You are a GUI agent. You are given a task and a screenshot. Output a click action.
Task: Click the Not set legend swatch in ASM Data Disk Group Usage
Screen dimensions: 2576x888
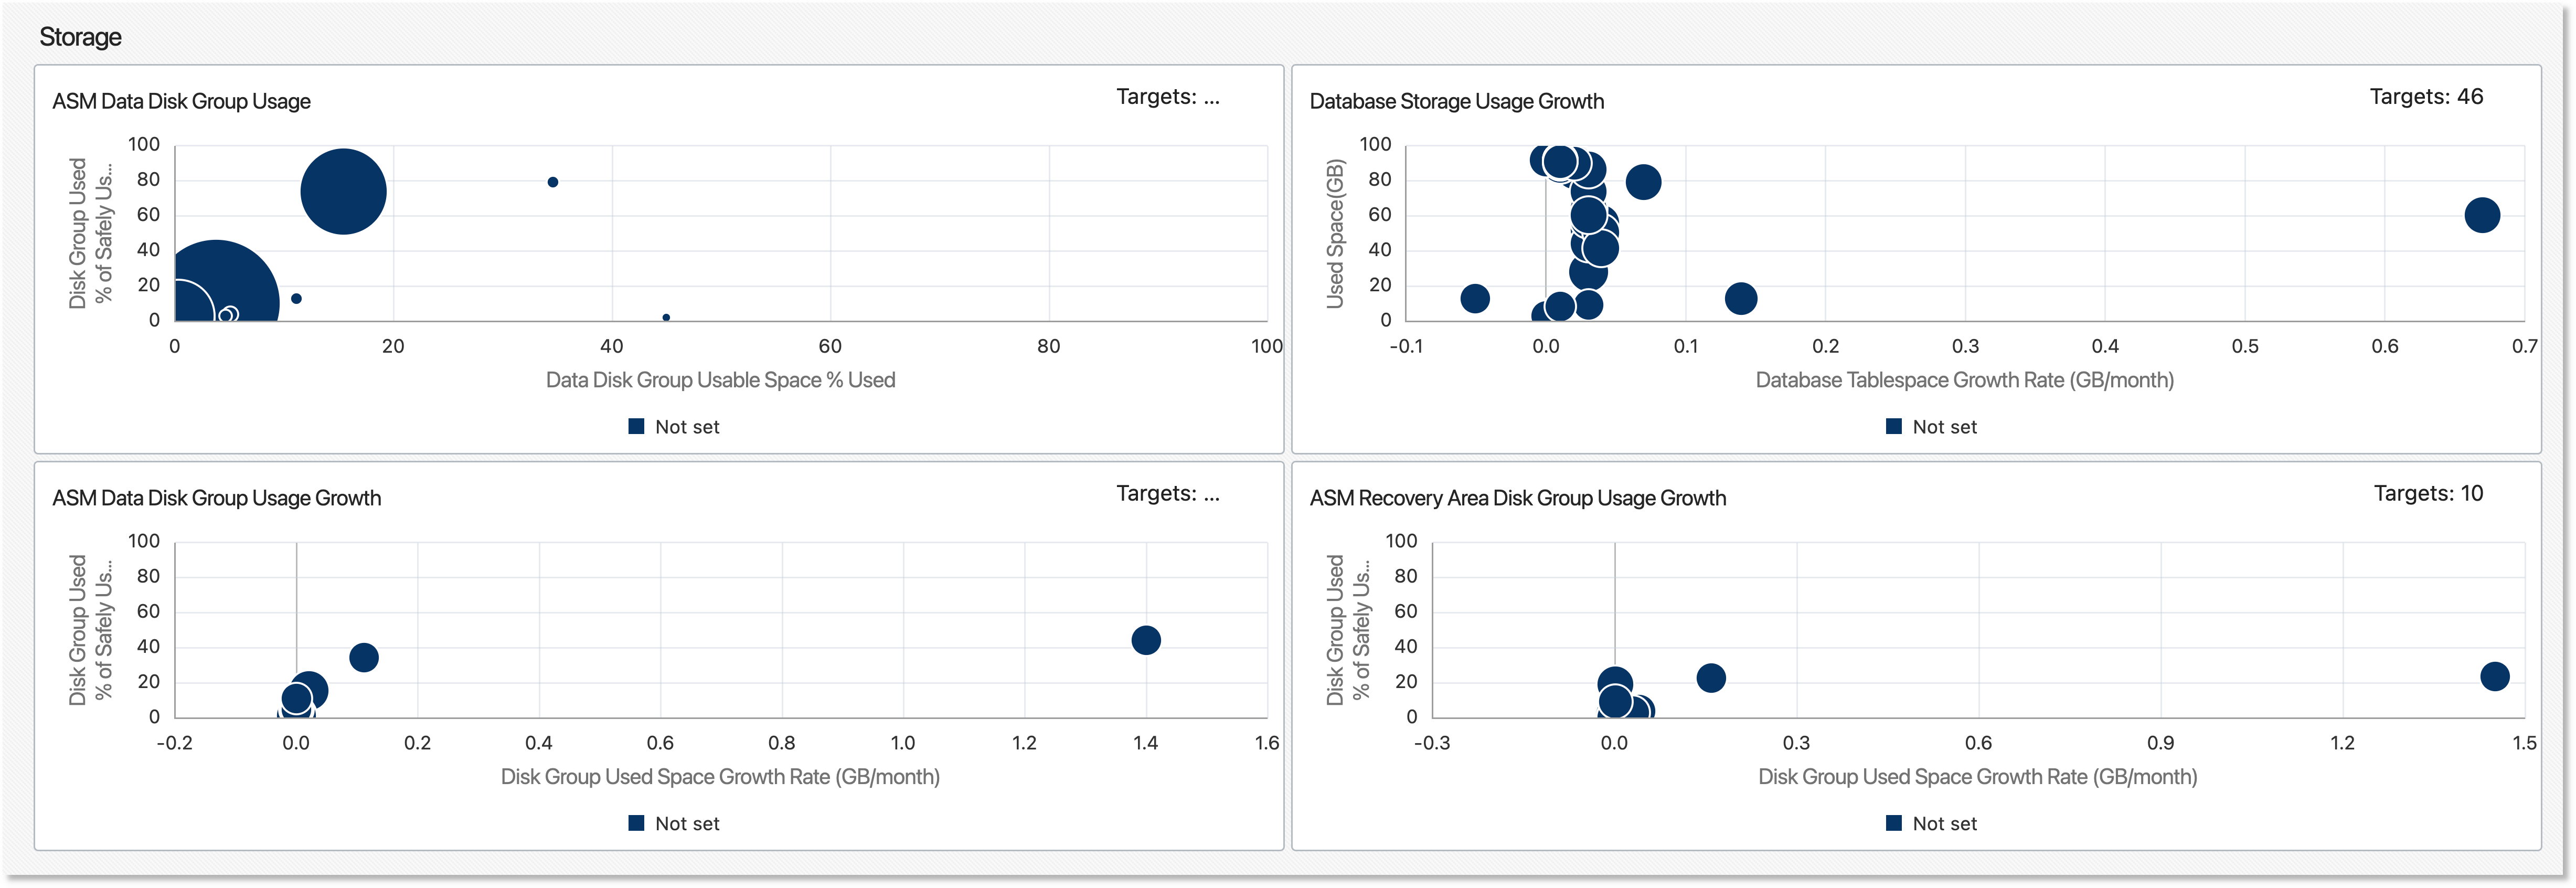point(636,426)
